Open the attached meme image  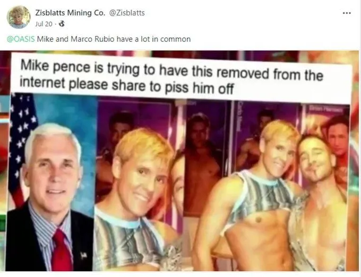(179, 161)
